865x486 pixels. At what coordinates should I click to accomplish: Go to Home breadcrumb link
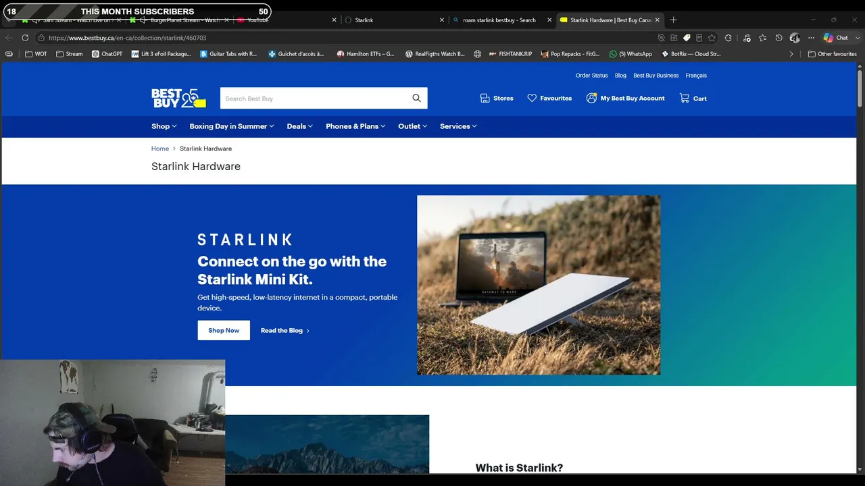click(160, 148)
